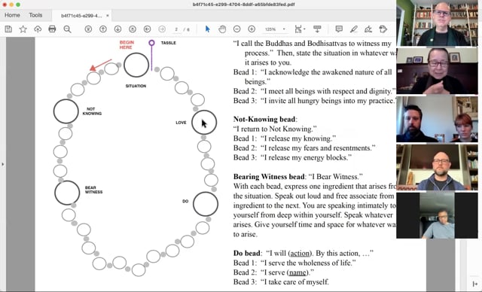Go to the previous page with up arrow
Viewport: 482px width, 292px height.
click(103, 29)
